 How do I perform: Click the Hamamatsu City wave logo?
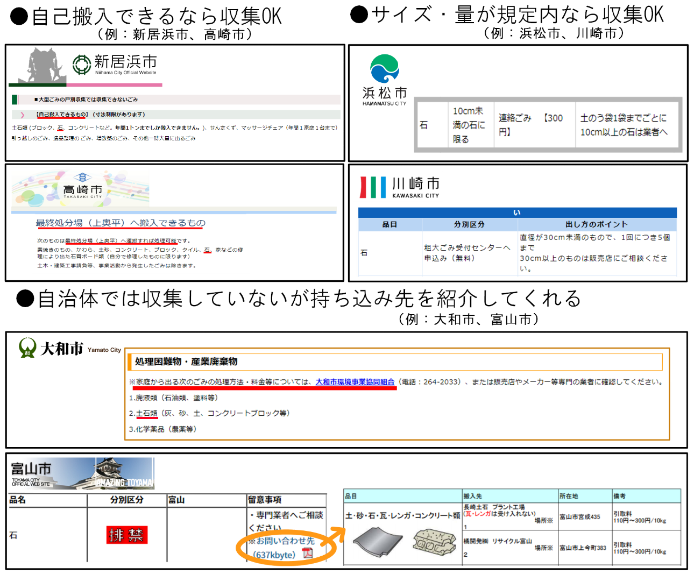(x=384, y=69)
